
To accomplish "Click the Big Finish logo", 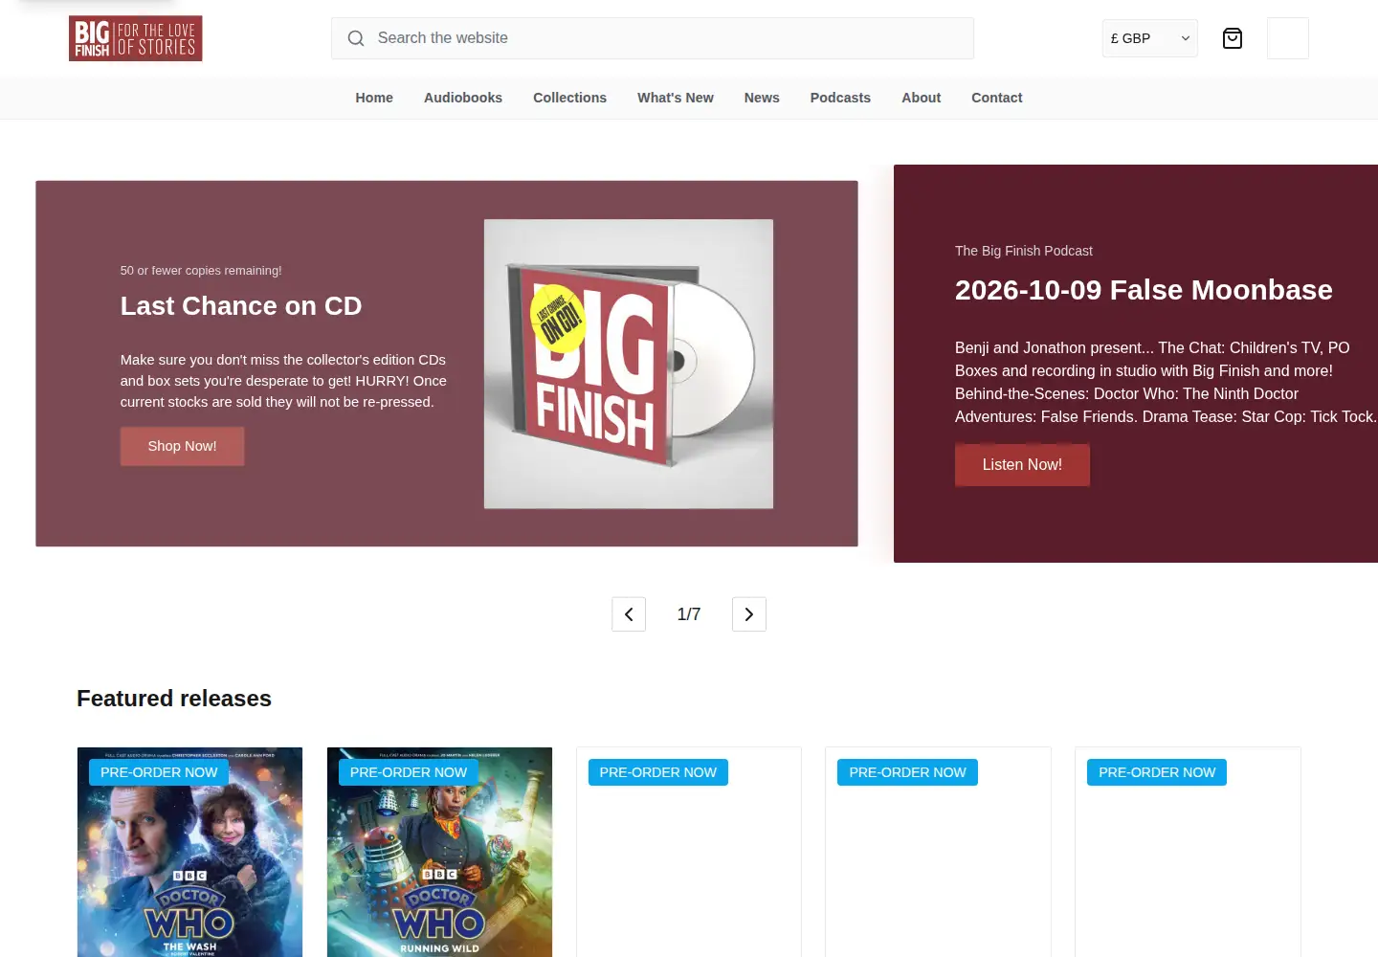I will [x=135, y=38].
